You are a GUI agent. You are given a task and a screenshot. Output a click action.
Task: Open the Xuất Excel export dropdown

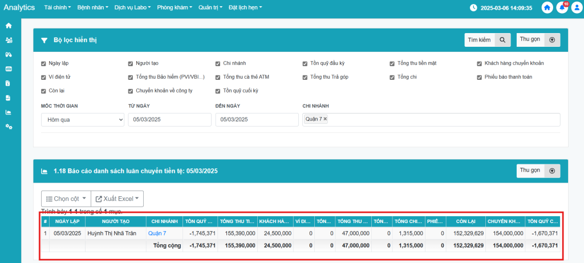pyautogui.click(x=118, y=199)
